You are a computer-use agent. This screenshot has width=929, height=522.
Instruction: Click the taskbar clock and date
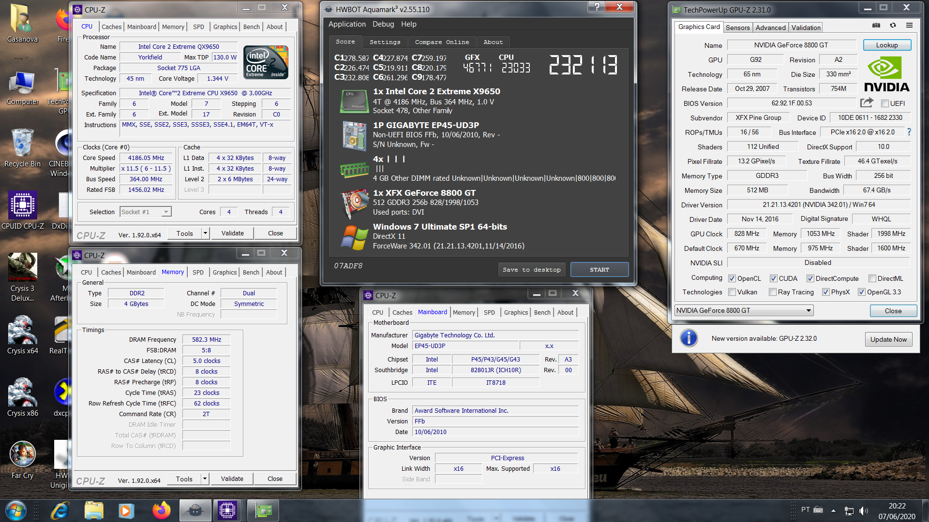897,511
